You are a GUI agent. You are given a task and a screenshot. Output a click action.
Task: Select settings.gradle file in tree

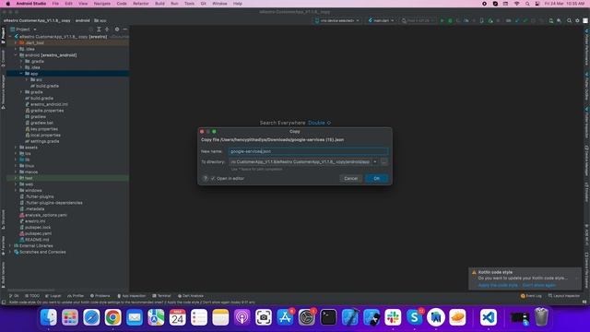(42, 141)
